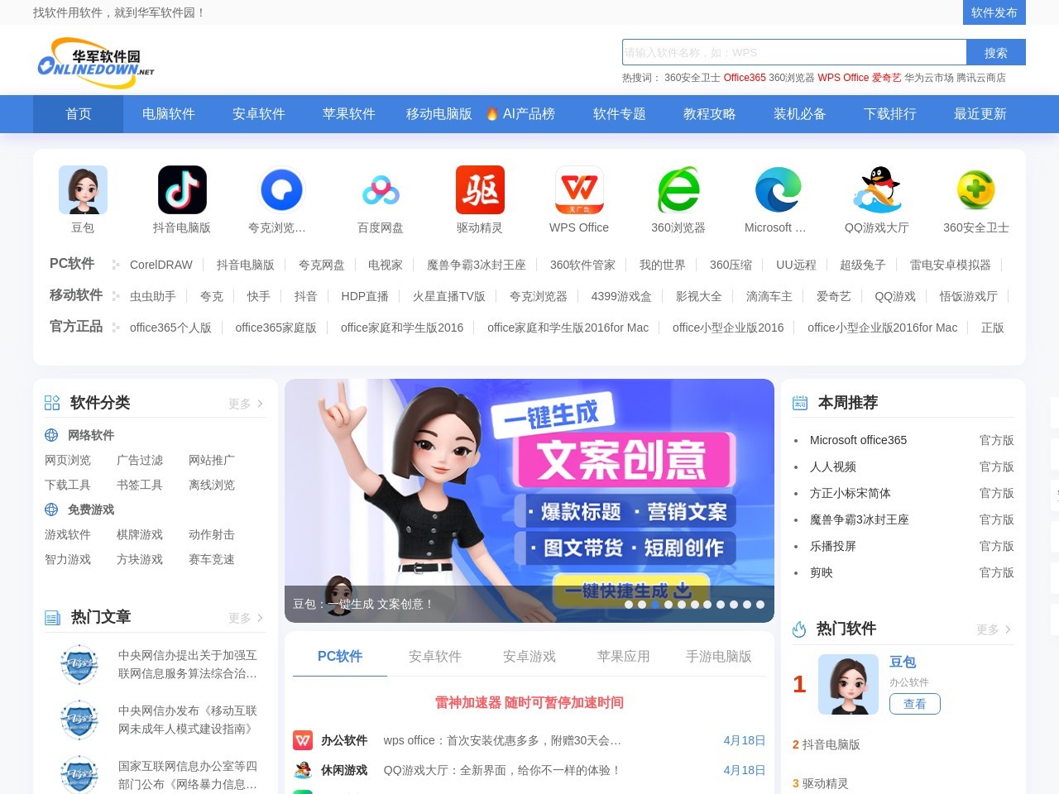Click the 热门文章 document icon
Viewport: 1059px width, 794px height.
click(52, 617)
